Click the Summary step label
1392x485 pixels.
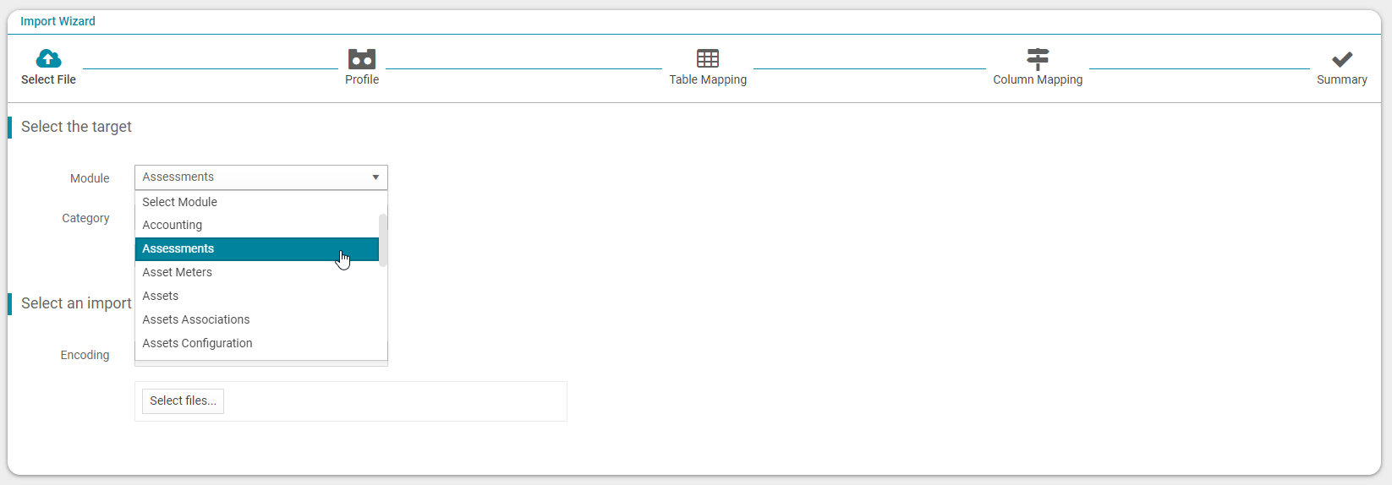click(x=1342, y=79)
